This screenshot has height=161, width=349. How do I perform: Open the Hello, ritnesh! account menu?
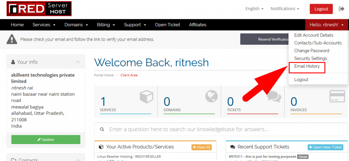point(326,25)
